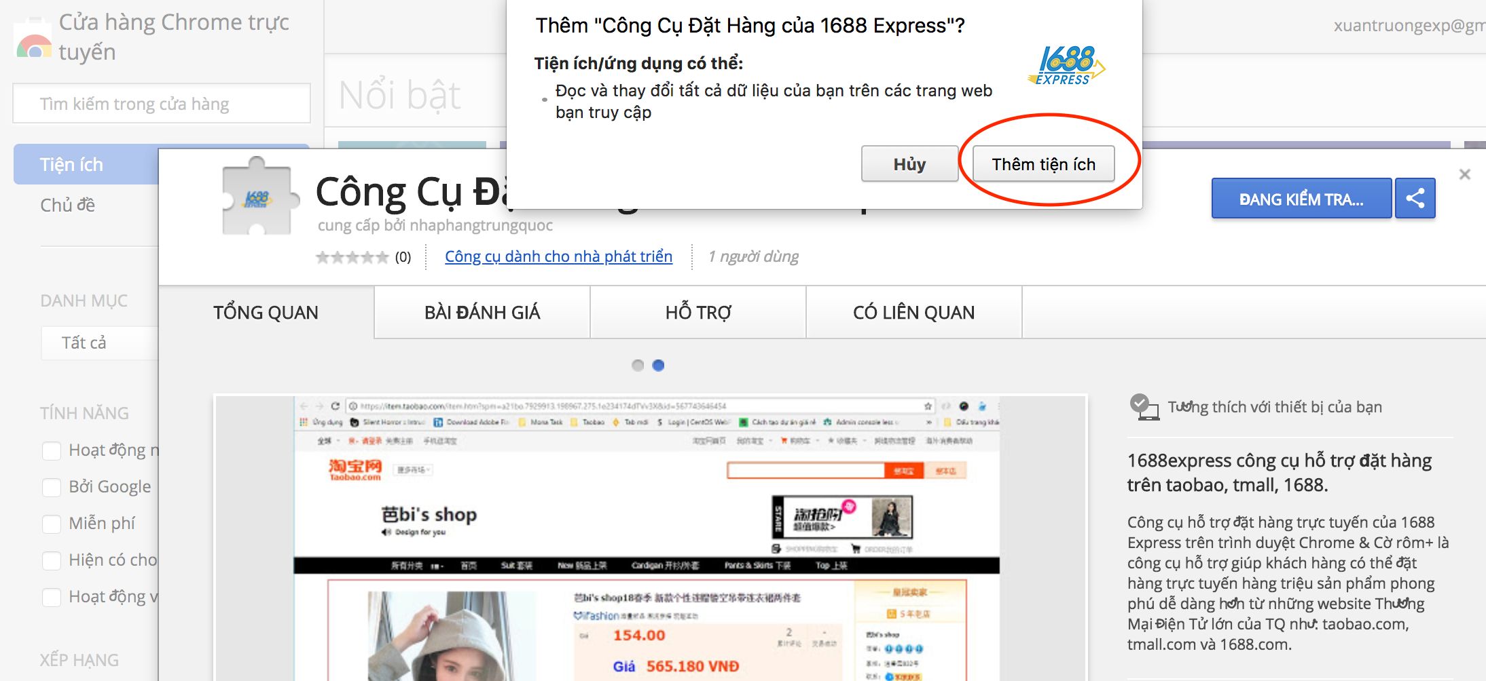
Task: Click the account email xuantruongexp@gm...
Action: 1409,26
